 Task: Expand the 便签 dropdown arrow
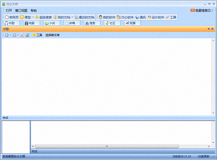33,17
